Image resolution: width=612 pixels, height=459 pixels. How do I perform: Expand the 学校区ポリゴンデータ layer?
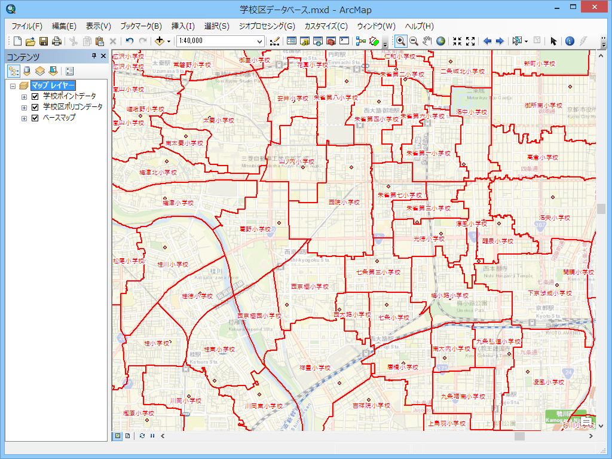24,108
